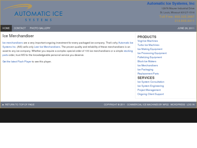Open Palletizing Equipment link

pyautogui.click(x=150, y=57)
